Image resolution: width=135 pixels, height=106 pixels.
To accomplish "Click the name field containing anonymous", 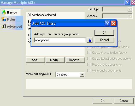I will coord(60,40).
